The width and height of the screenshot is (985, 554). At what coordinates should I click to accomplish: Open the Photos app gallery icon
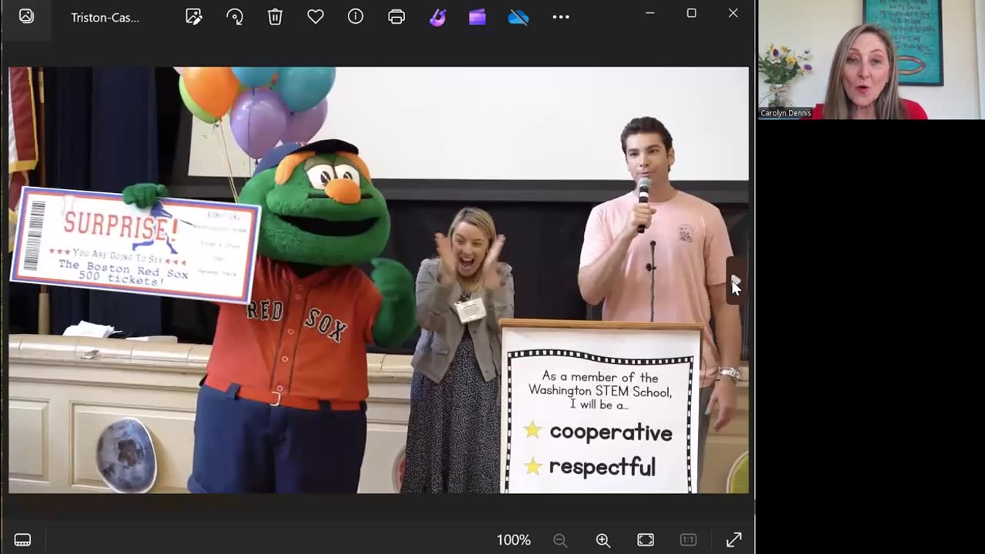pyautogui.click(x=26, y=16)
